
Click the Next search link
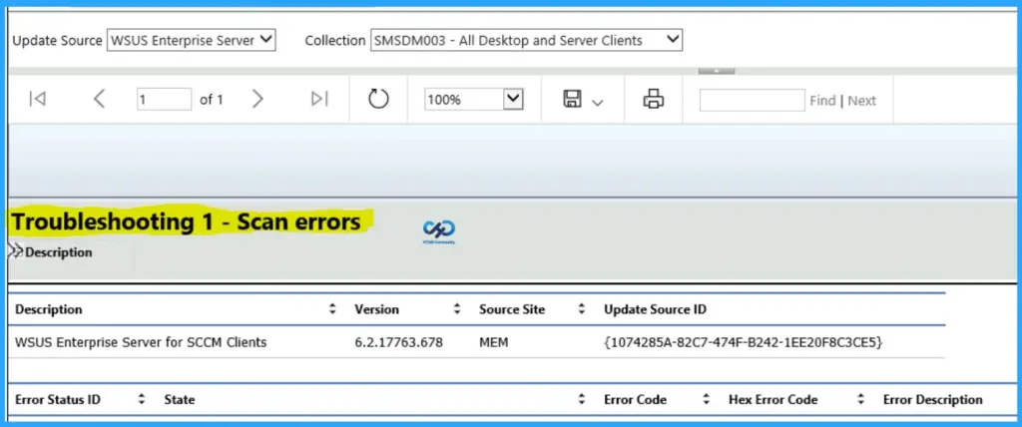(861, 101)
